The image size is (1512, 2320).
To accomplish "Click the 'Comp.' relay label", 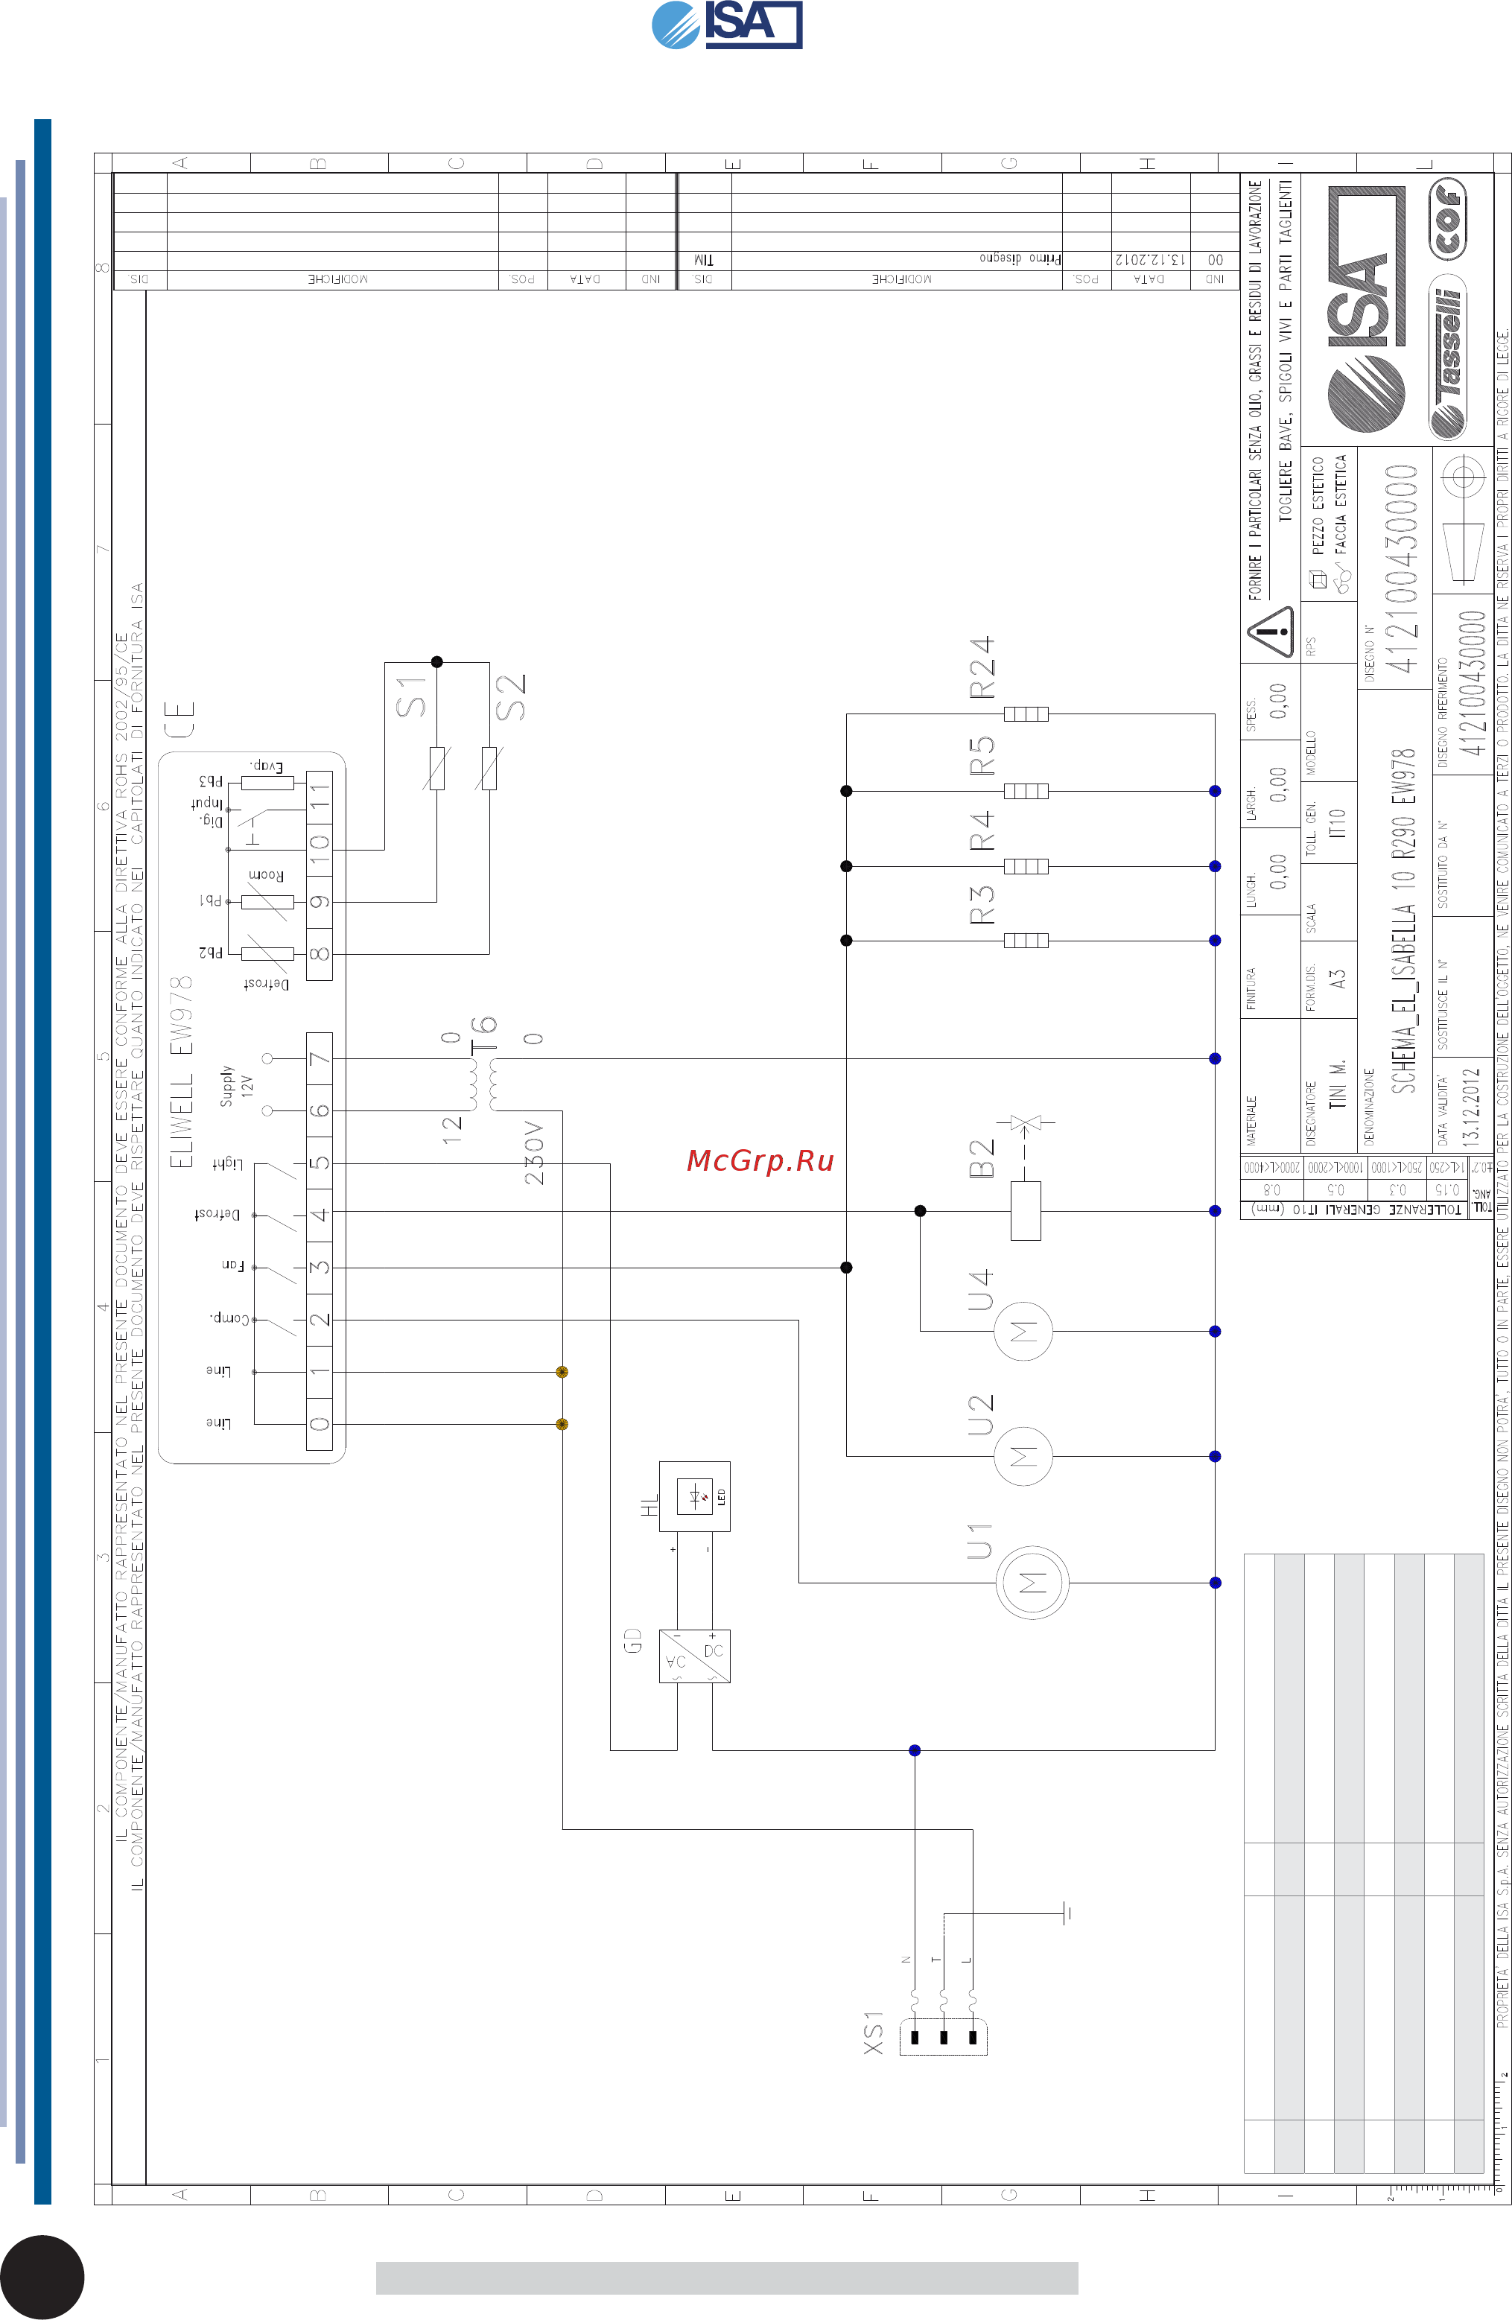I will (230, 1319).
